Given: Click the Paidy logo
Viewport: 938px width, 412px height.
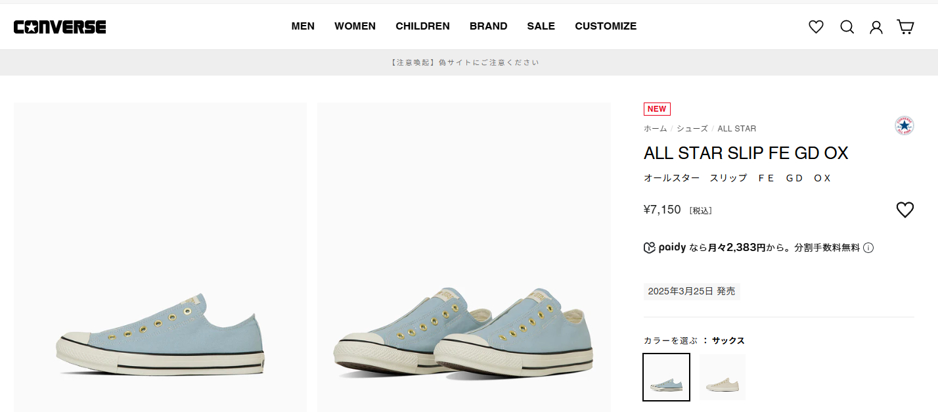Looking at the screenshot, I should pyautogui.click(x=665, y=248).
